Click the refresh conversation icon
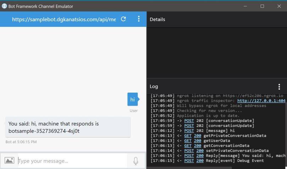The image size is (287, 169). tap(123, 19)
